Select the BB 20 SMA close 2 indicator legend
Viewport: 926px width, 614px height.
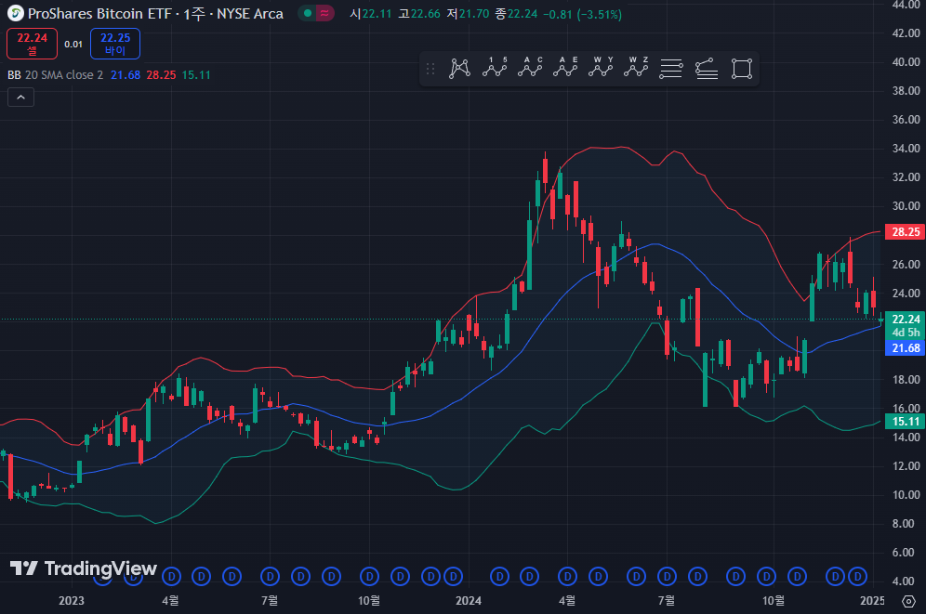point(56,75)
